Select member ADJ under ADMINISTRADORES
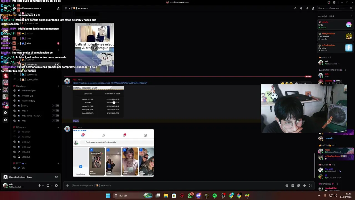 [x=335, y=75]
